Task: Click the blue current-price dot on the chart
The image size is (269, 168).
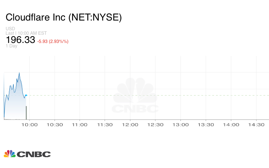Action: pyautogui.click(x=26, y=95)
